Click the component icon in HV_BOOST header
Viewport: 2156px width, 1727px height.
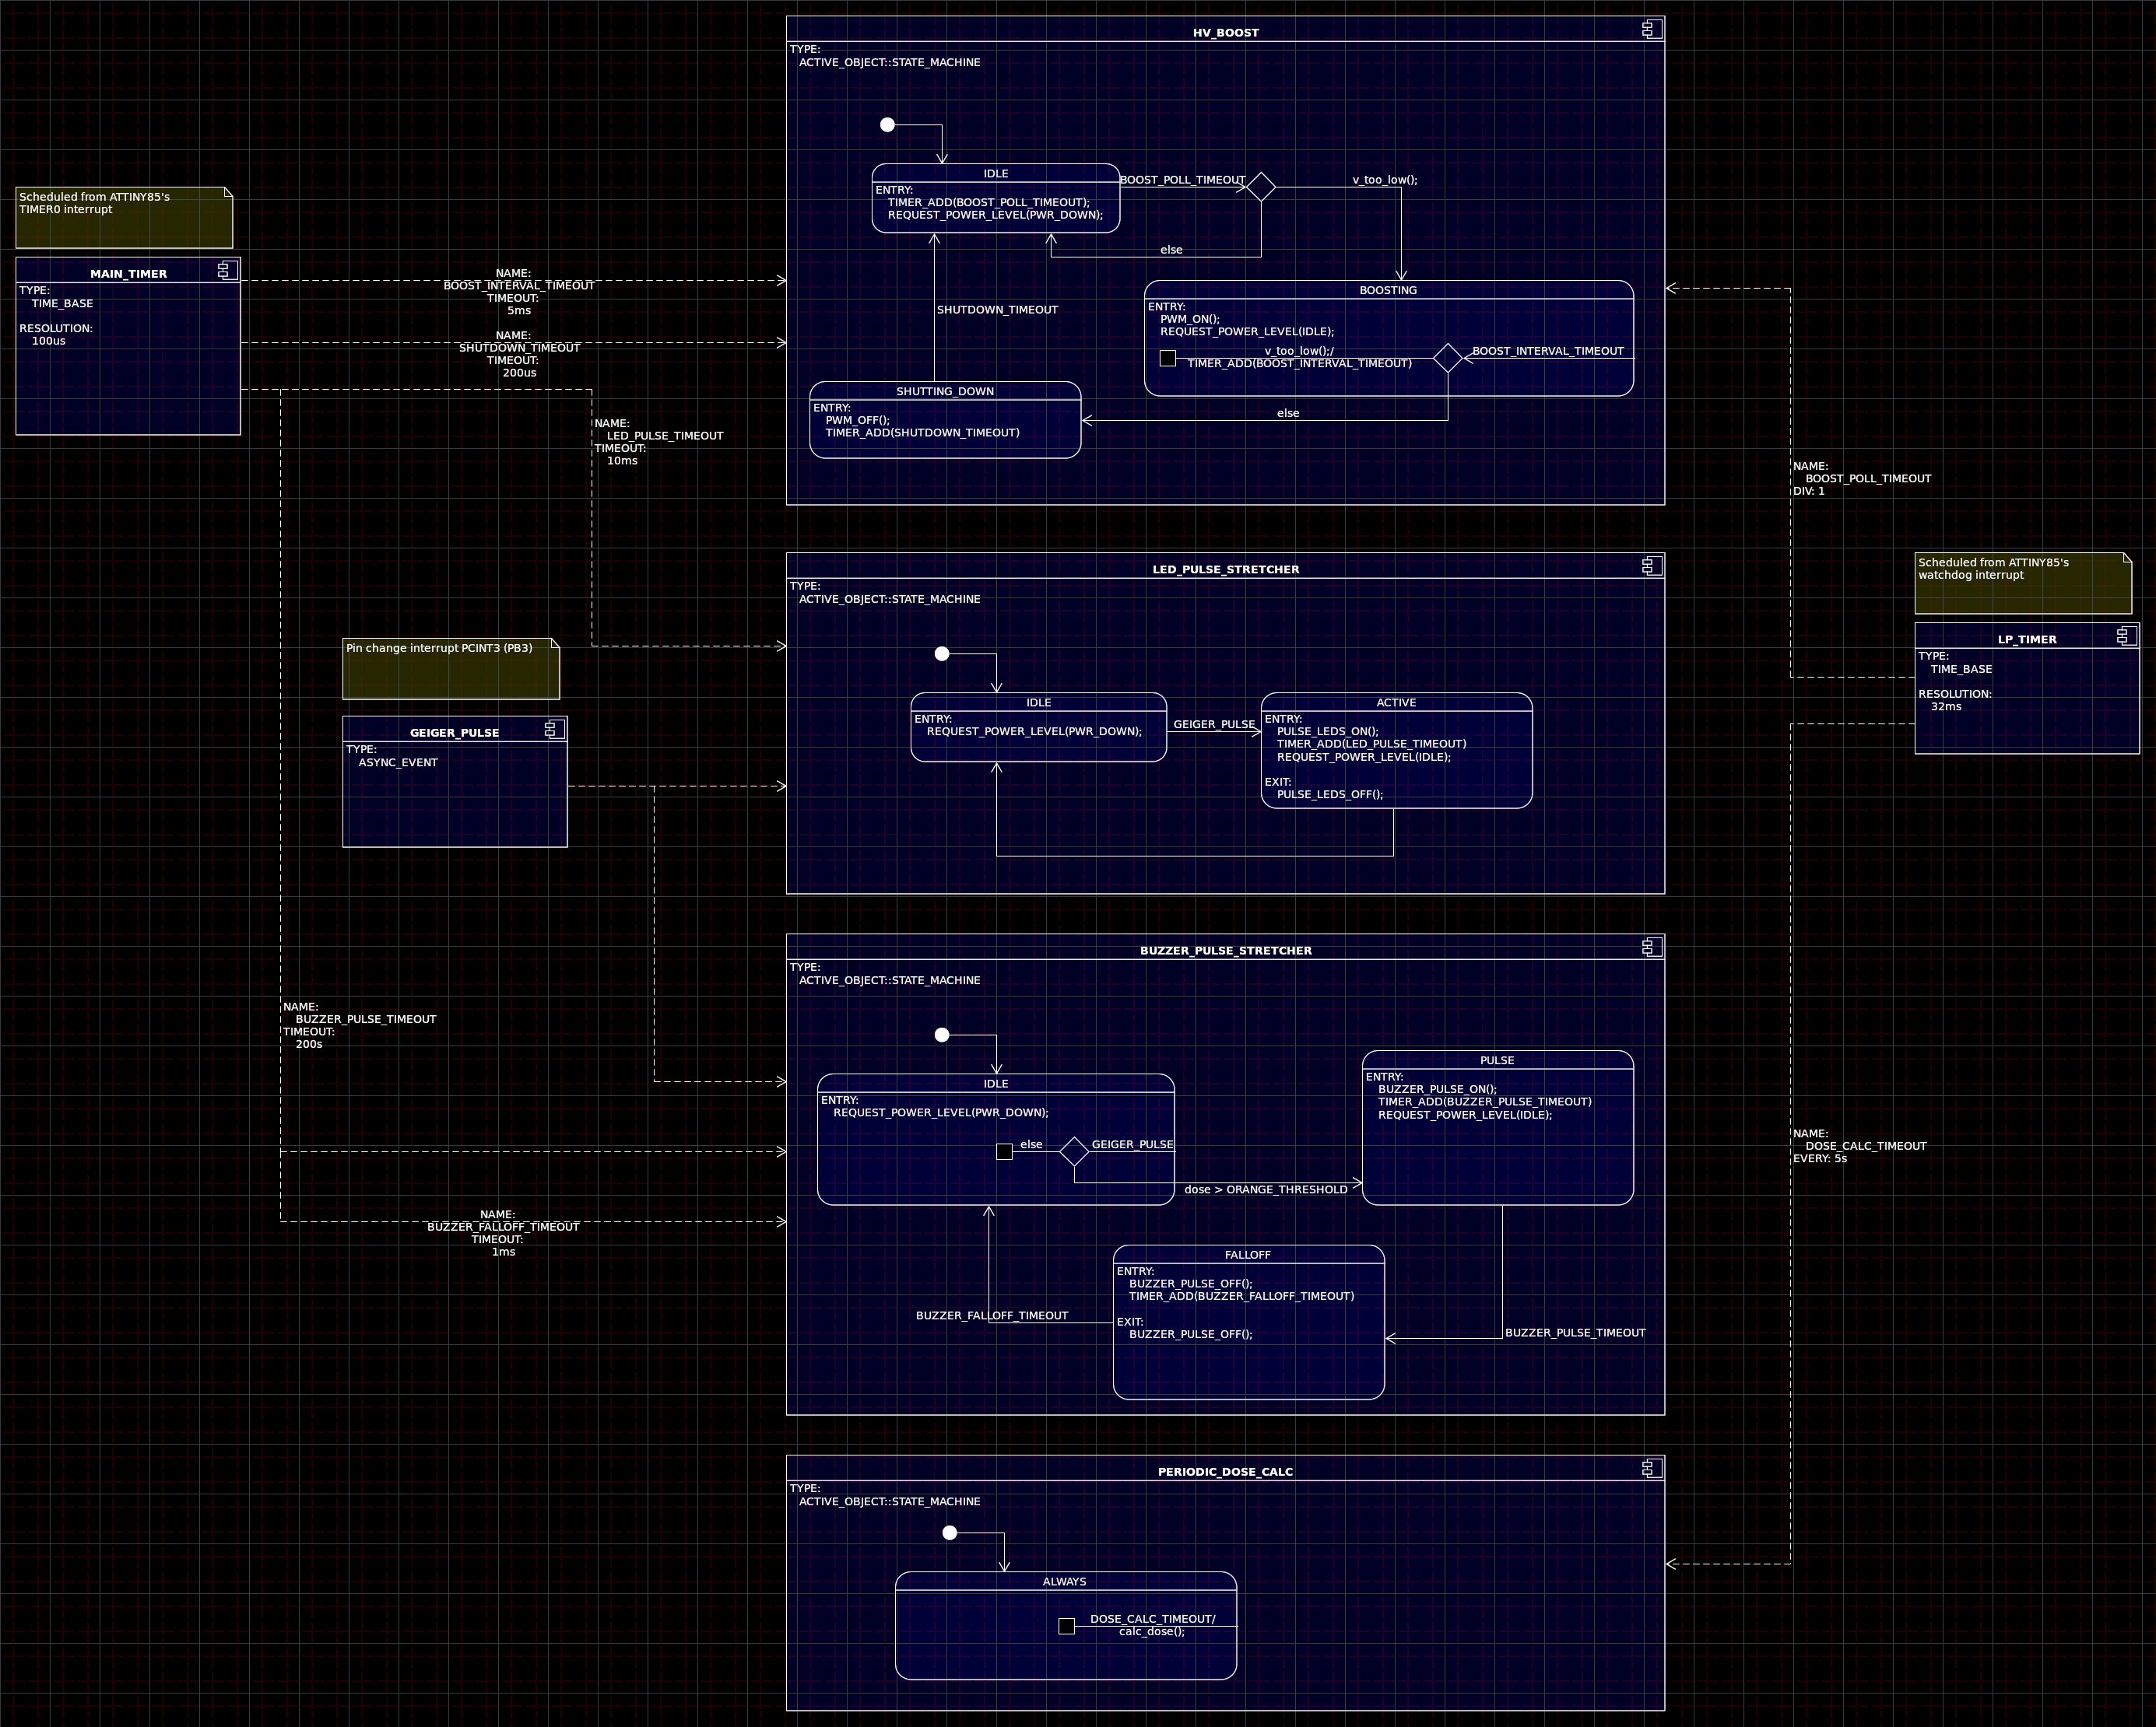tap(1652, 29)
